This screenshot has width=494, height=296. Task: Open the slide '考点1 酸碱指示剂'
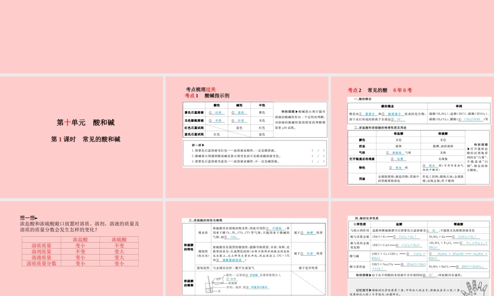click(247, 137)
